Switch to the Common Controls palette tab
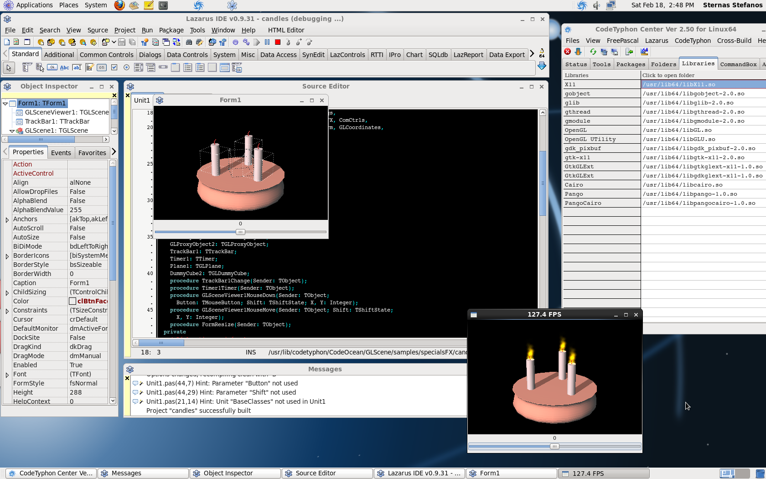The width and height of the screenshot is (766, 479). pyautogui.click(x=107, y=55)
